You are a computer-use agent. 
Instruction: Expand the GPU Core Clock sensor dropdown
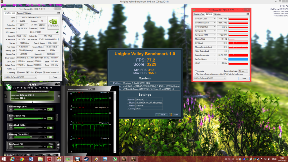click(x=215, y=19)
